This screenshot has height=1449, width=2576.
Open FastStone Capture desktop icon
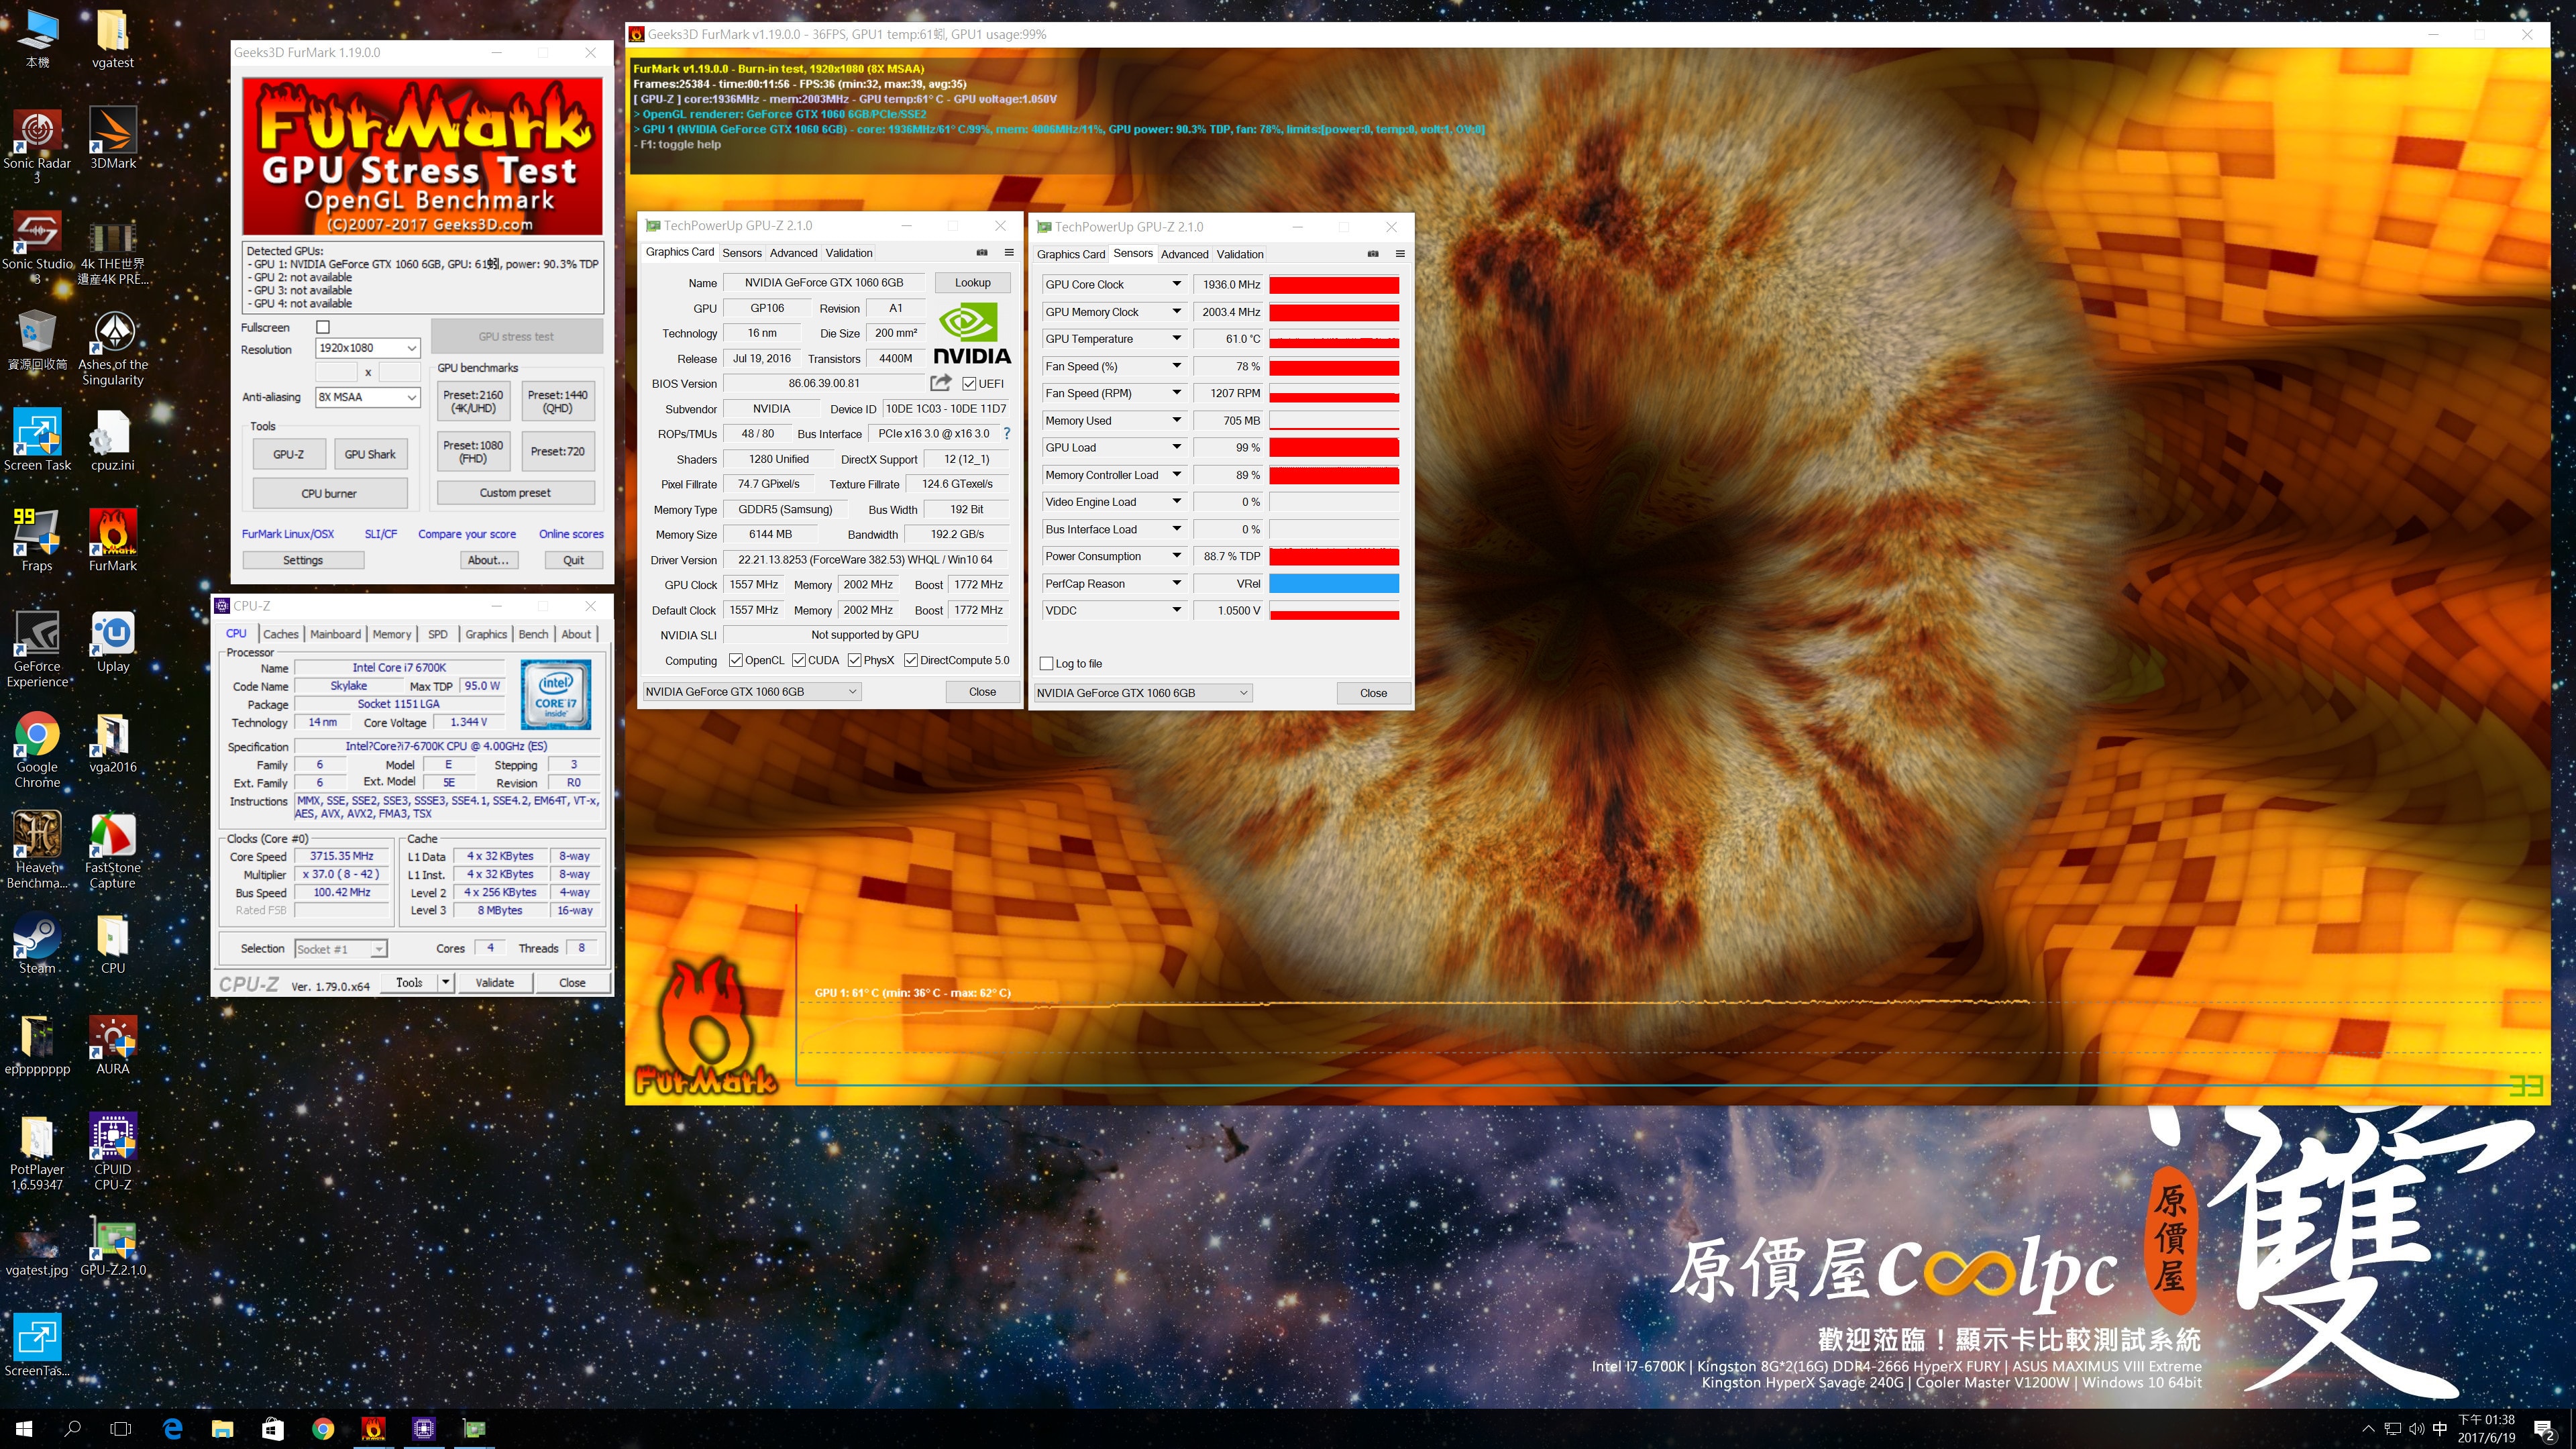pos(112,850)
